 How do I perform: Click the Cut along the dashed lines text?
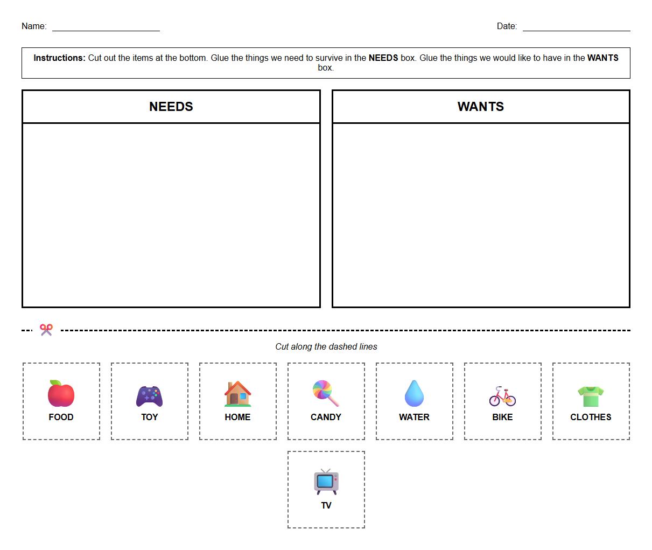click(x=326, y=346)
